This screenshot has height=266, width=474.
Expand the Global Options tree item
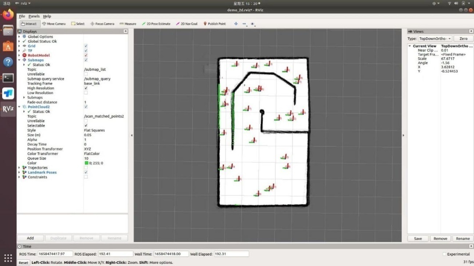tap(19, 37)
